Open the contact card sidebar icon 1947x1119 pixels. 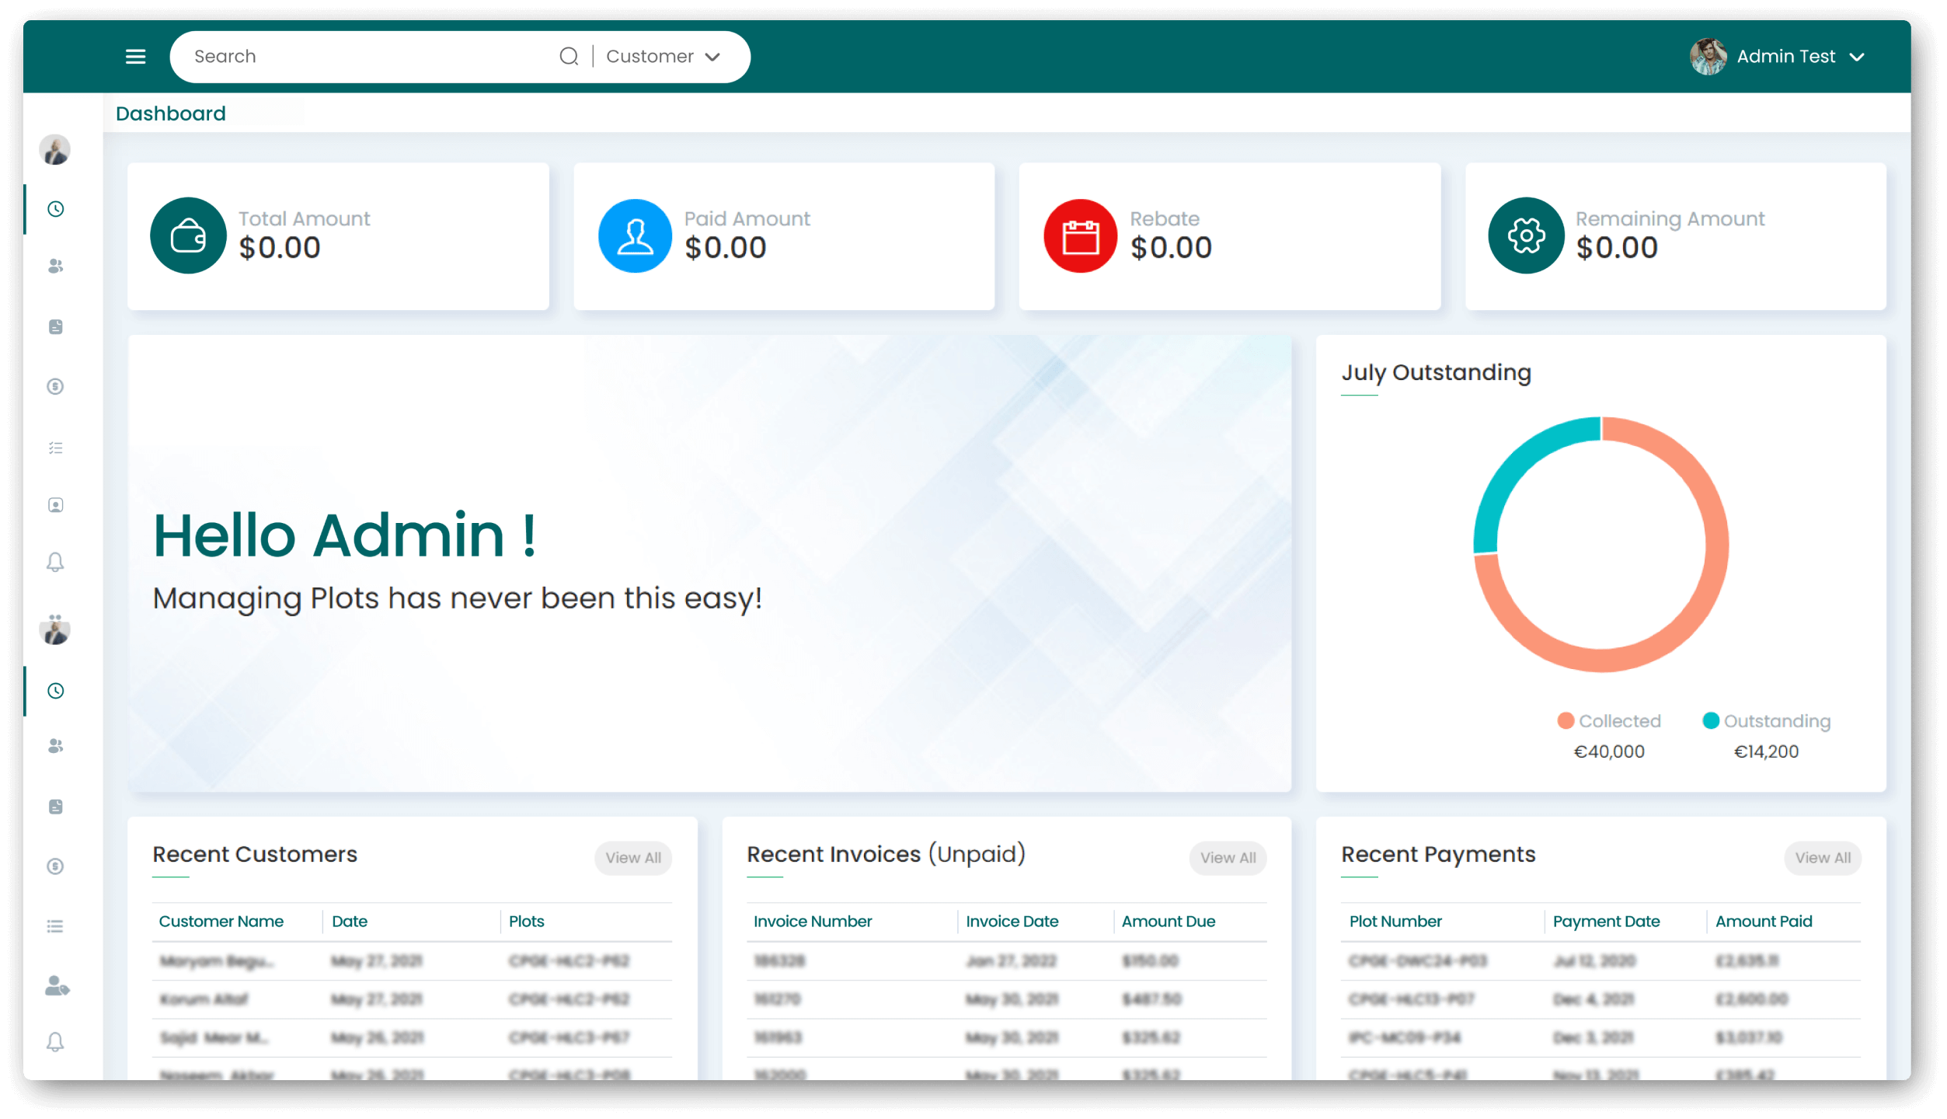coord(55,505)
